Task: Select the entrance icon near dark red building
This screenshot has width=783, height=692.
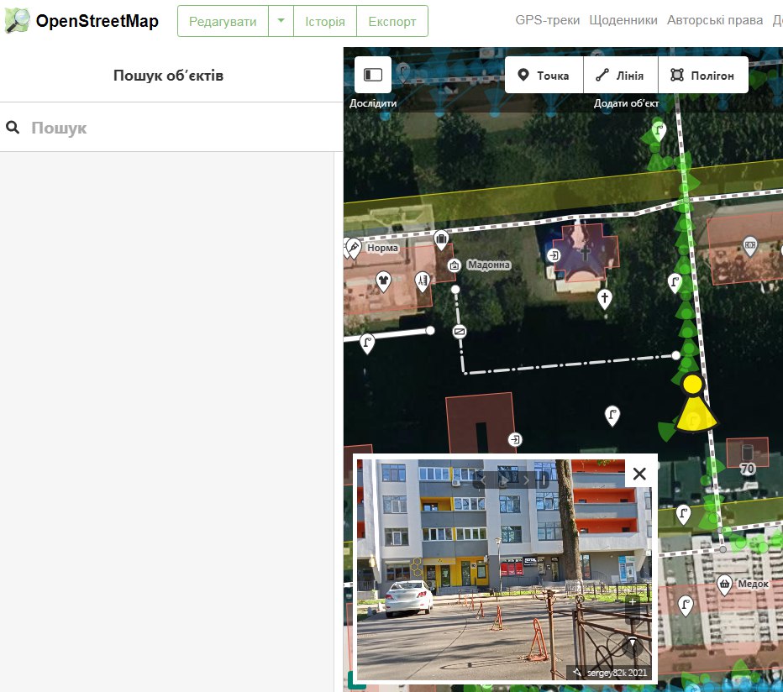Action: [515, 439]
